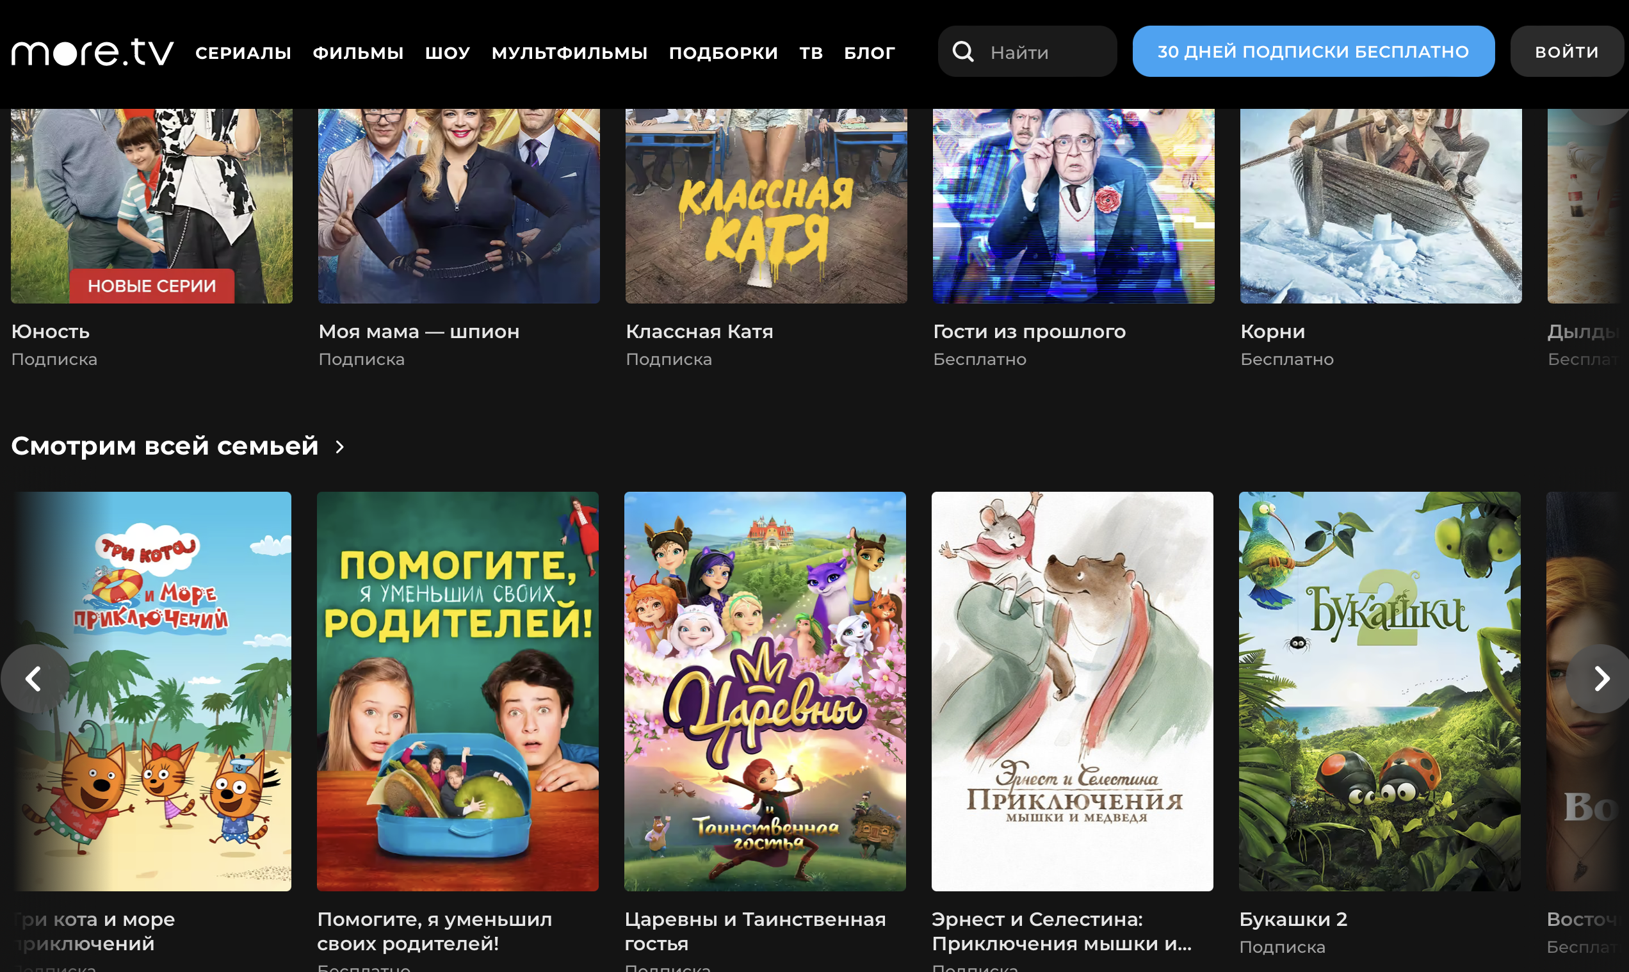Click Подписка label under Моя мама — шпион
This screenshot has width=1629, height=972.
click(x=362, y=359)
